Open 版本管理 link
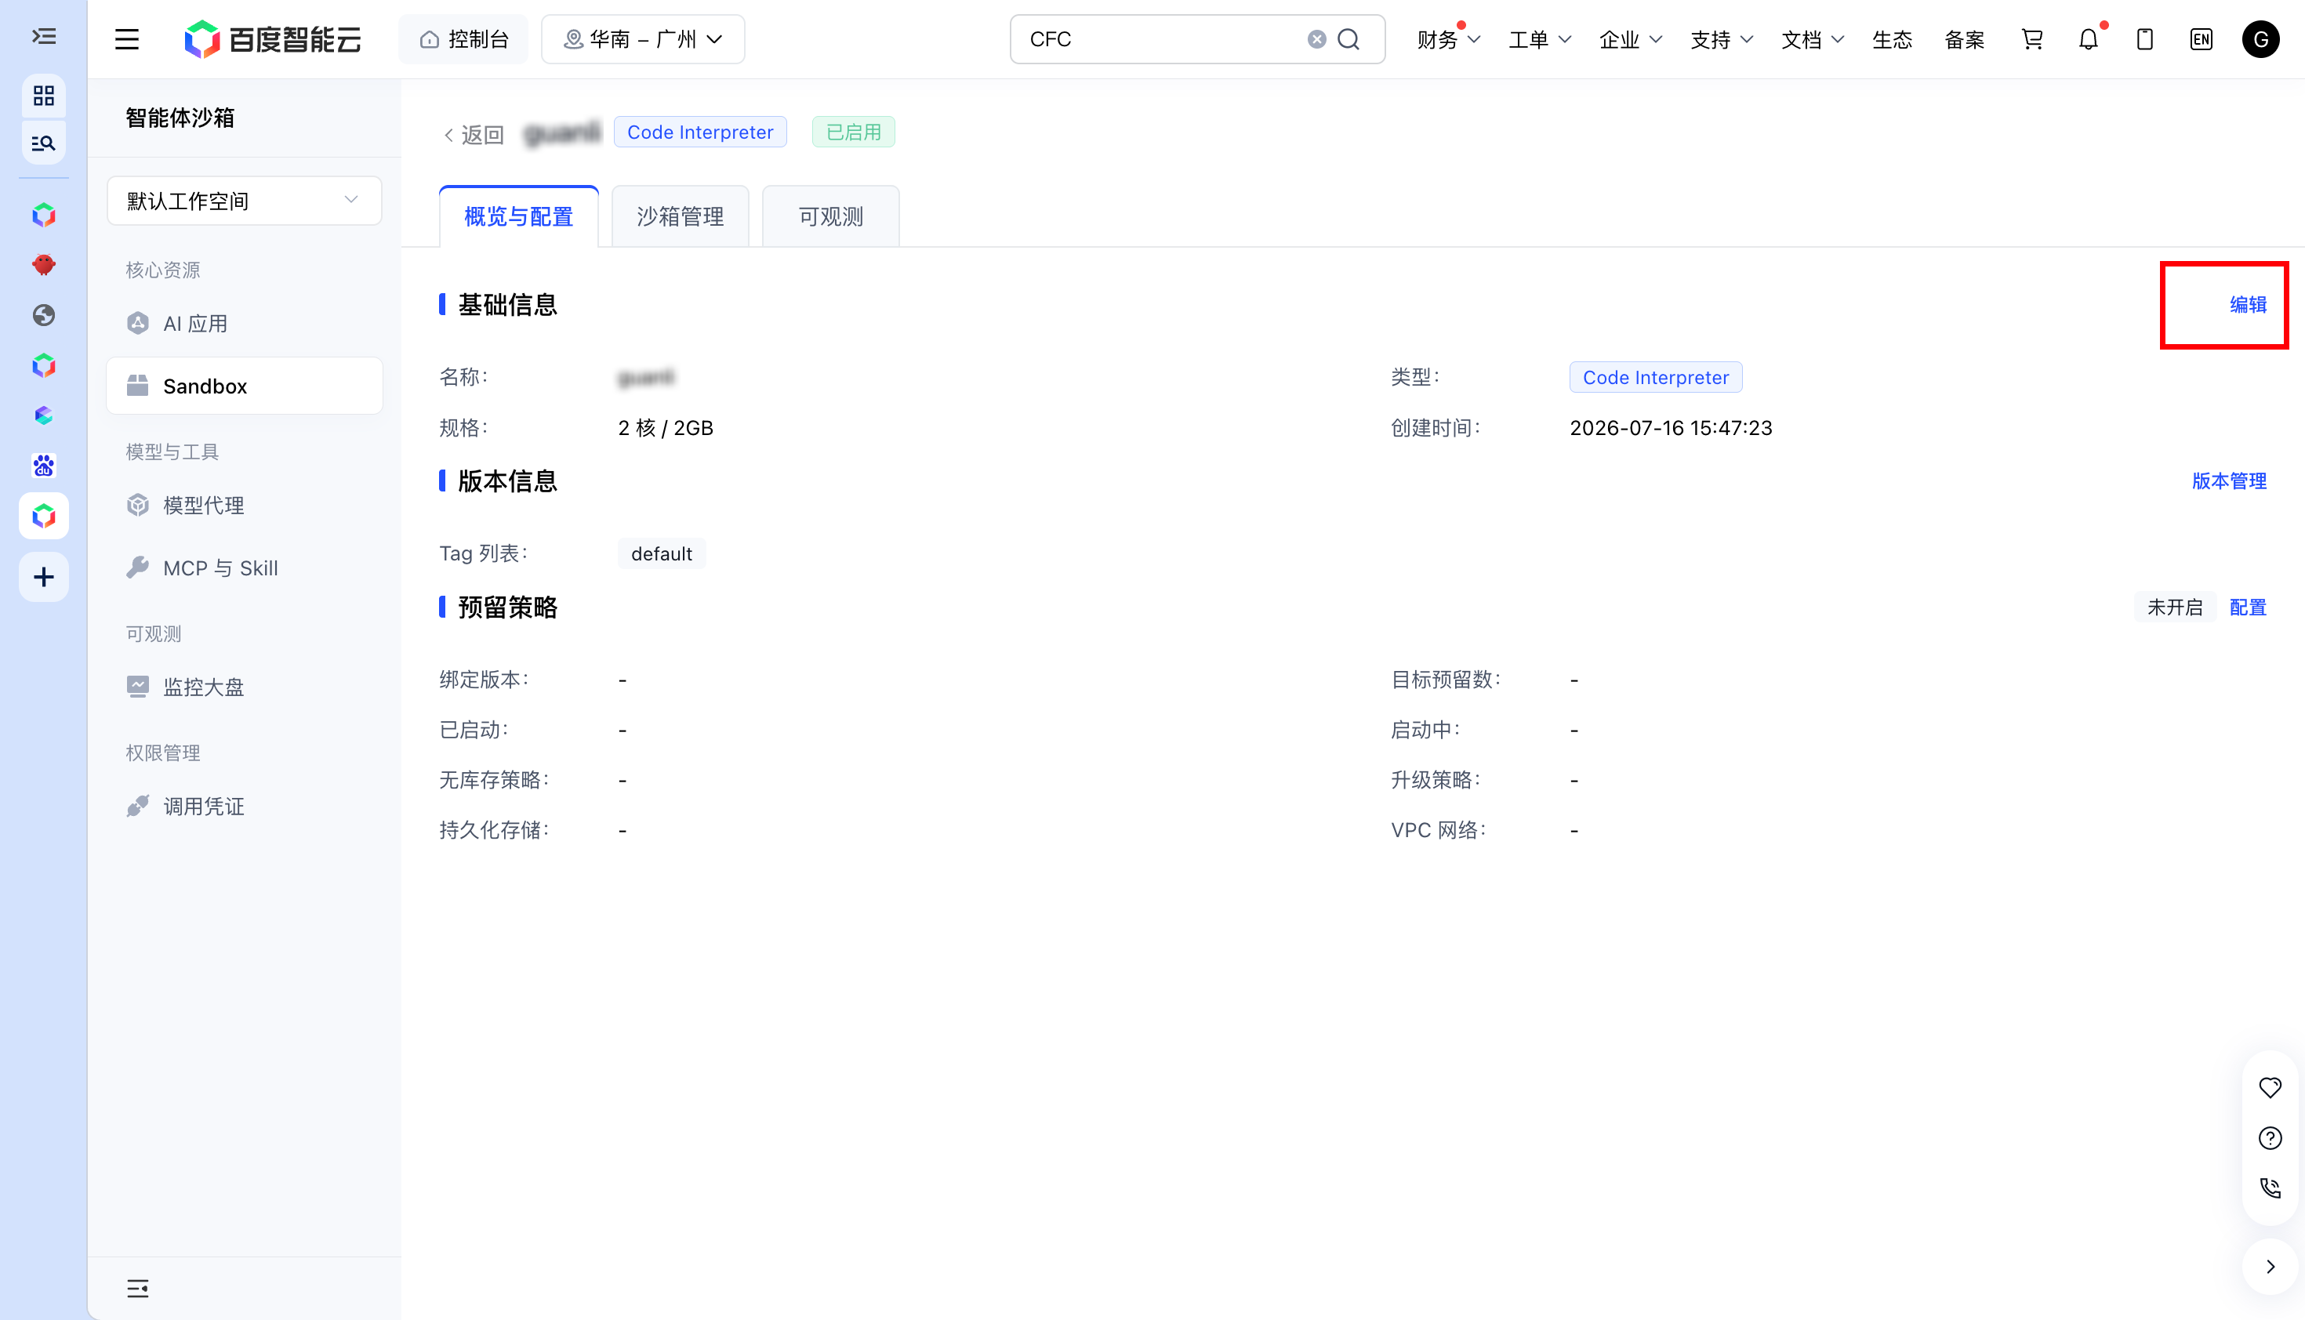 pyautogui.click(x=2229, y=480)
